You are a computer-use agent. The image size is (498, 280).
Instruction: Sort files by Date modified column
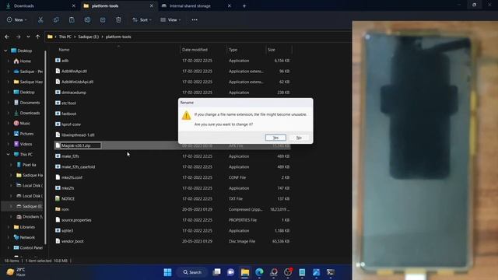tap(195, 50)
